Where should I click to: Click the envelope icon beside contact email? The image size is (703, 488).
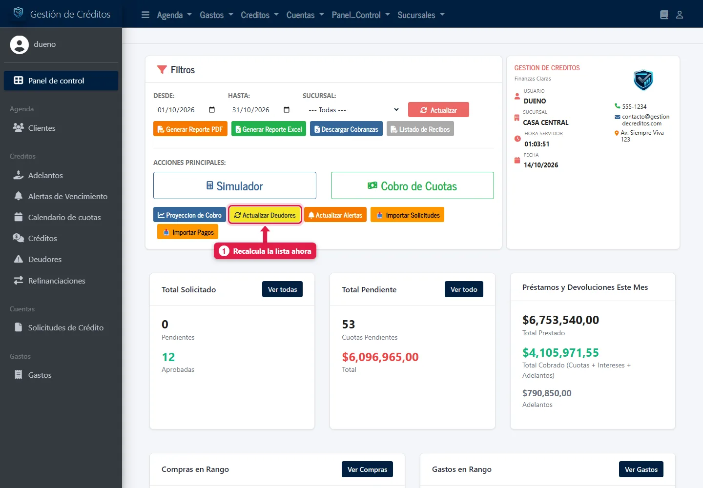click(618, 117)
